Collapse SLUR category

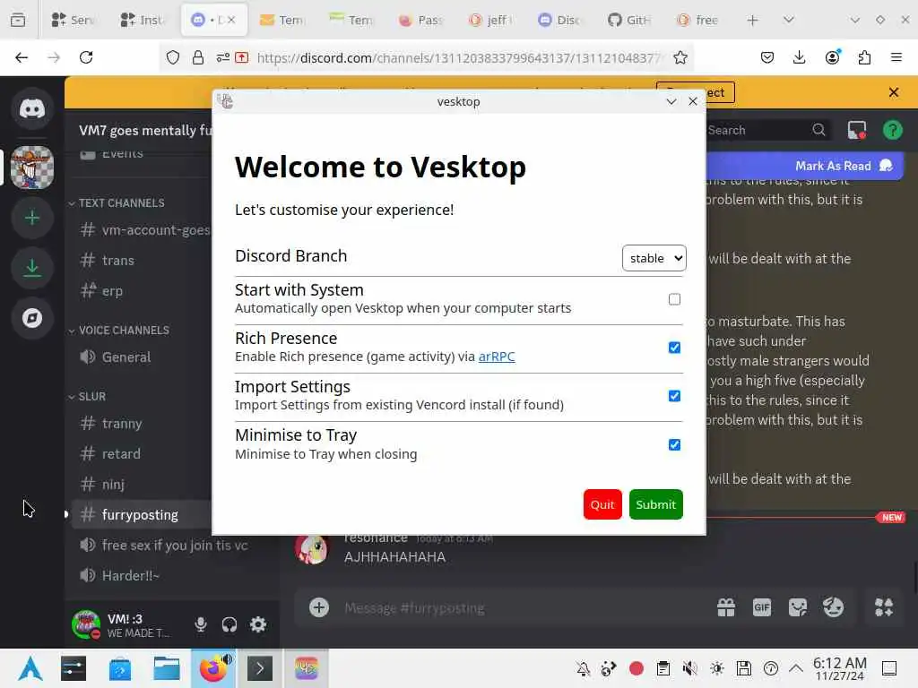(x=87, y=396)
